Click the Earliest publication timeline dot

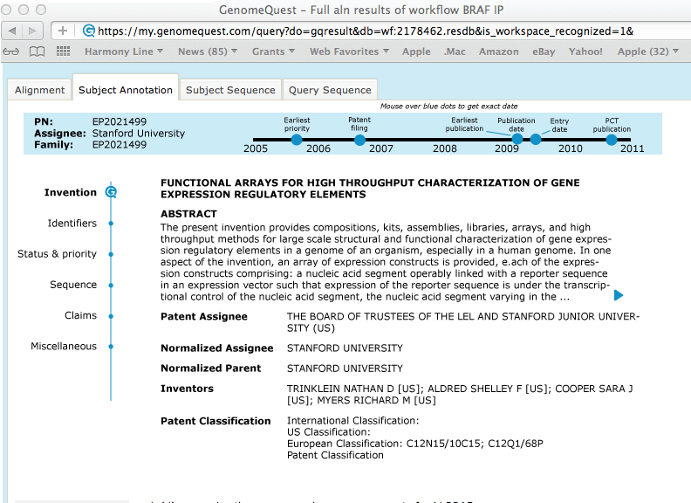tap(517, 140)
